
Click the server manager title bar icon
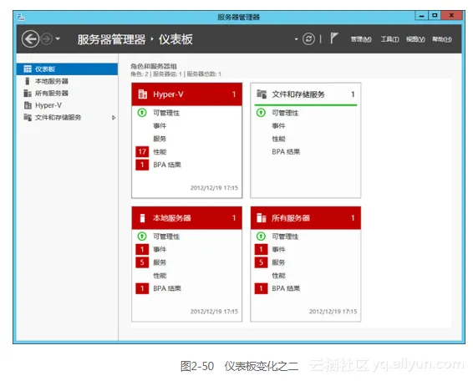pos(21,18)
